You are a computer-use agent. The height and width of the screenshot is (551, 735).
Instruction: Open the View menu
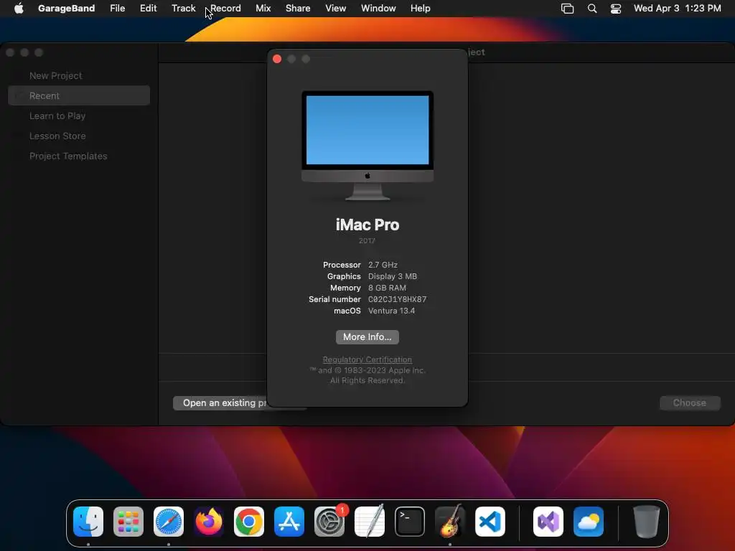(x=336, y=8)
